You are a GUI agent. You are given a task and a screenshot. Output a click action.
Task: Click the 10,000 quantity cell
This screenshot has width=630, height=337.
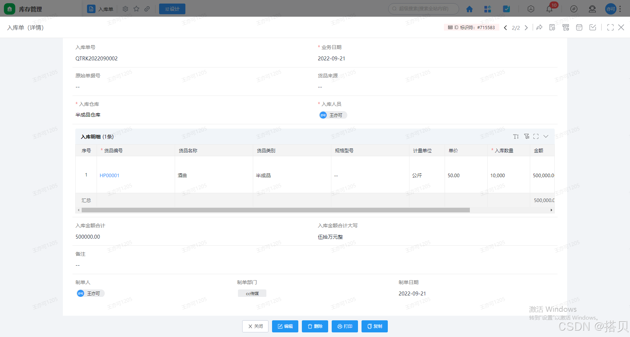[509, 175]
